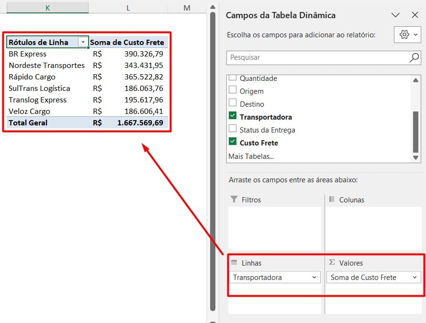The height and width of the screenshot is (323, 426).
Task: Open the Soma de Custo Frete dropdown
Action: 414,277
